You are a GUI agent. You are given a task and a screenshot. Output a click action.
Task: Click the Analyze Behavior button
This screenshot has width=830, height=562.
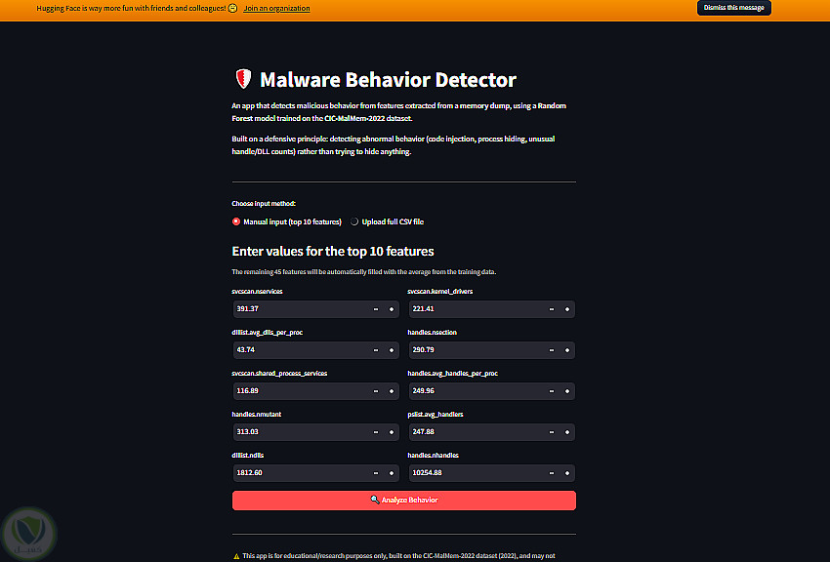[x=404, y=501]
